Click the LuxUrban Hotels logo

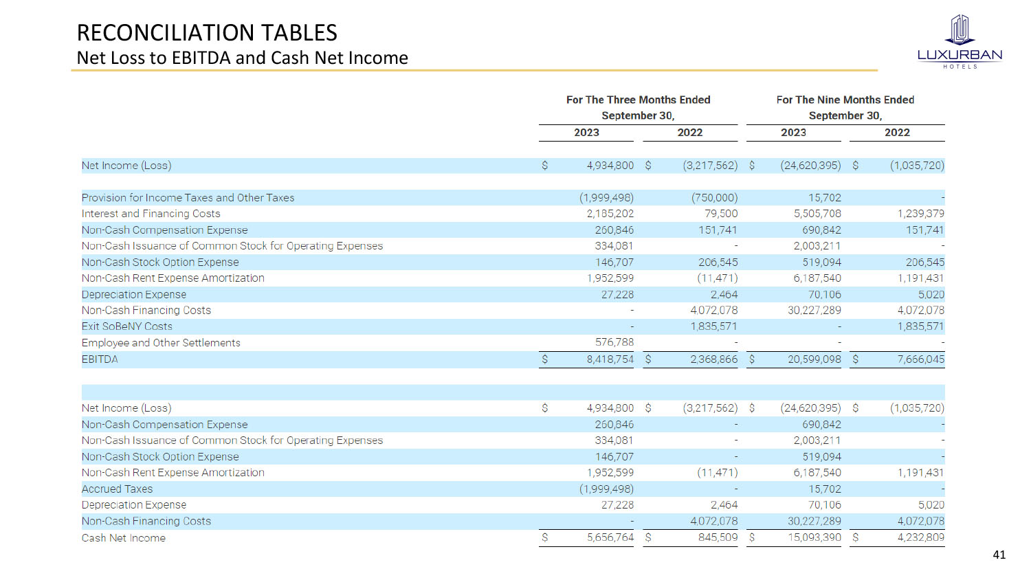click(x=960, y=41)
